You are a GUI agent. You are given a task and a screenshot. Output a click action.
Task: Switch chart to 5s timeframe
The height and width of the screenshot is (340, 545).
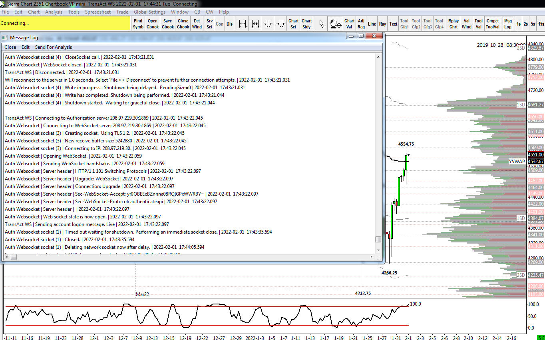click(533, 24)
